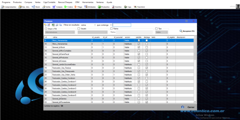Click the copy icon in Permisos toolbar

[x=60, y=25]
